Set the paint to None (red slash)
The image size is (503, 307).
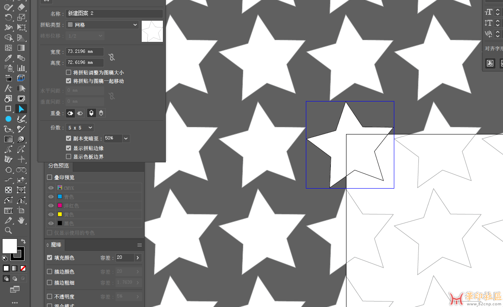(x=23, y=269)
